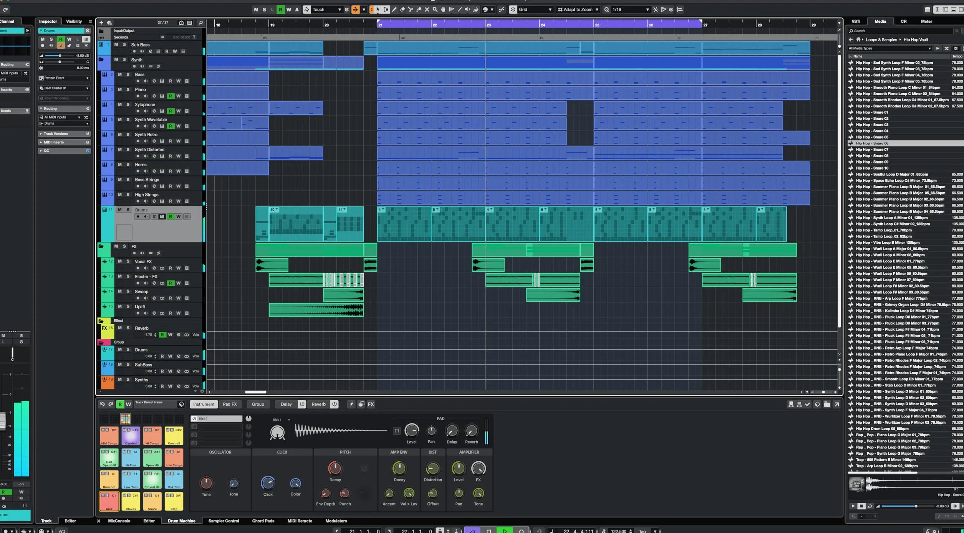The width and height of the screenshot is (964, 533).
Task: Toggle the Snap icon beside Grid
Action: (x=513, y=10)
